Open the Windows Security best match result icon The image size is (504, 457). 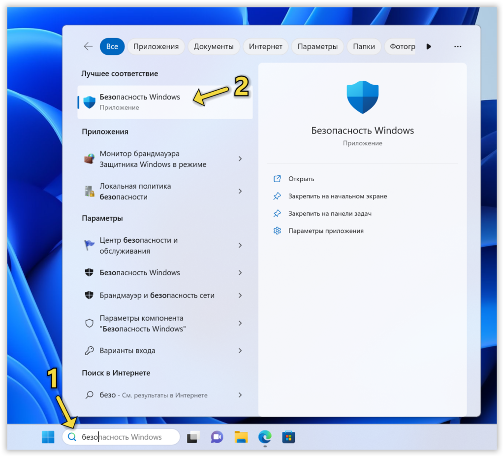[x=89, y=101]
